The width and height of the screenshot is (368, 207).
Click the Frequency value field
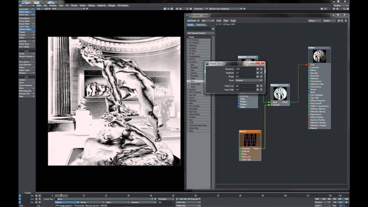point(246,69)
